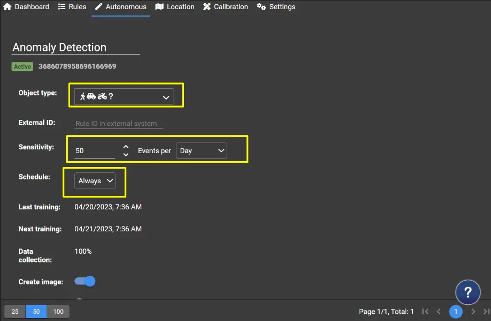Open the help question mark button
491x321 pixels.
(x=468, y=292)
